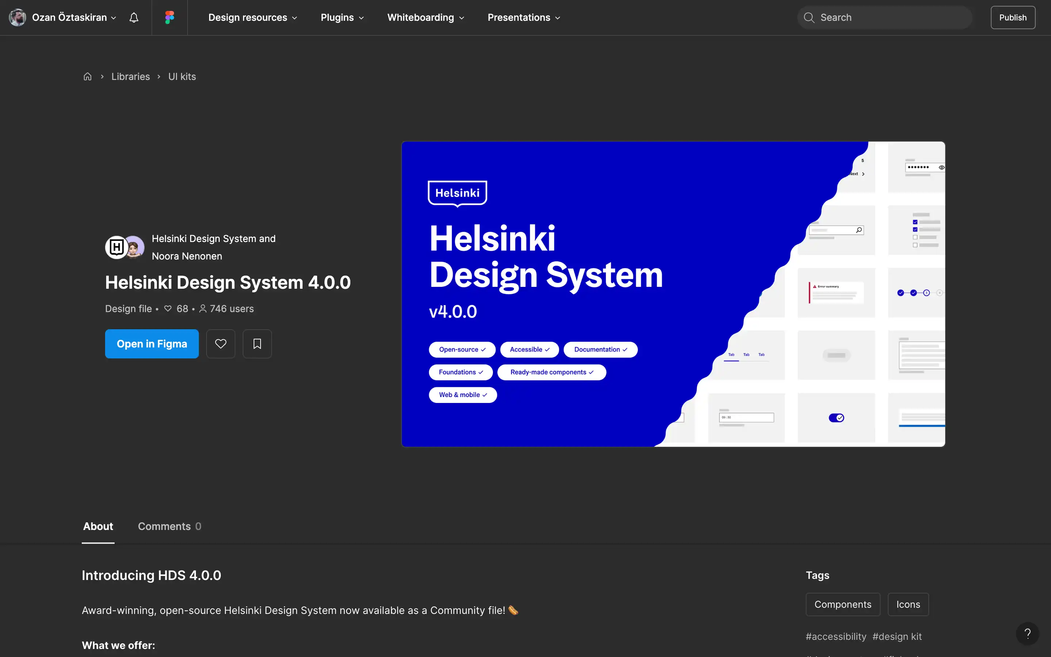Viewport: 1051px width, 657px height.
Task: Click the Introducing HDS 4.0.0 heading
Action: [x=151, y=575]
